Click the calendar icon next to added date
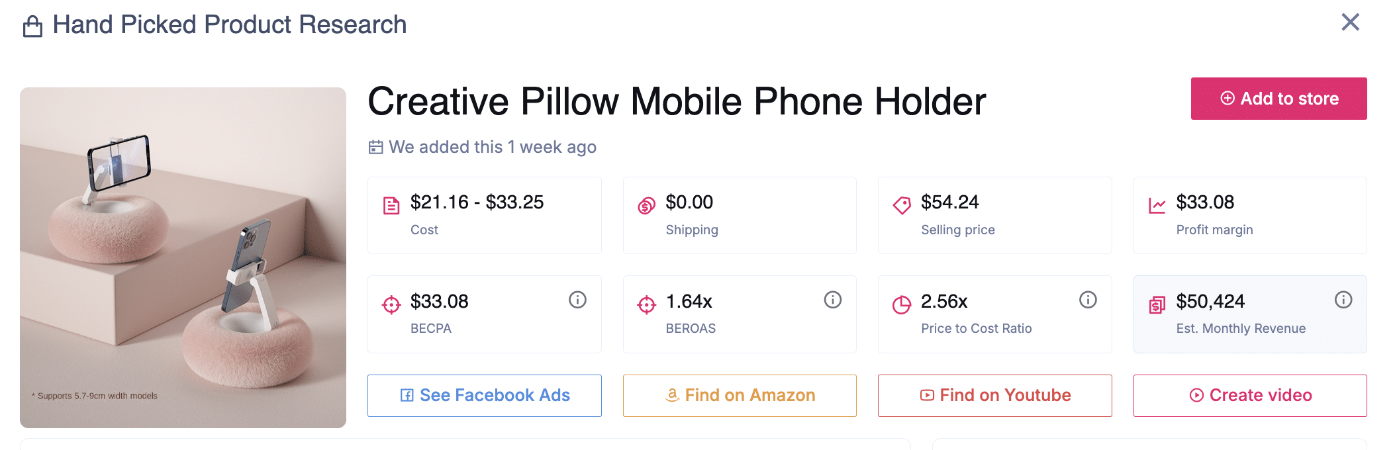The image size is (1397, 450). tap(375, 147)
